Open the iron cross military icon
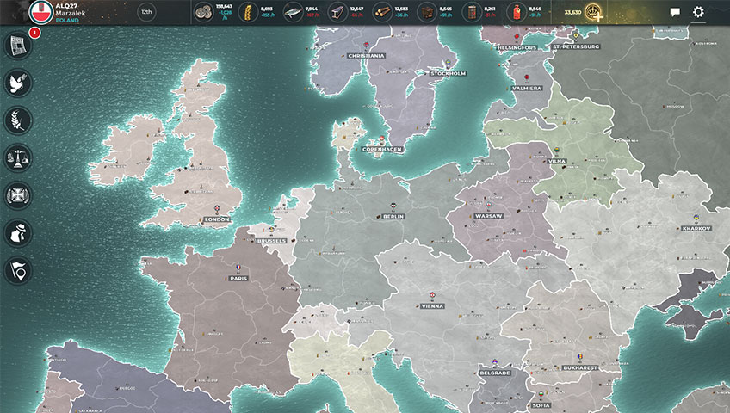Viewport: 730px width, 413px height. click(x=18, y=194)
